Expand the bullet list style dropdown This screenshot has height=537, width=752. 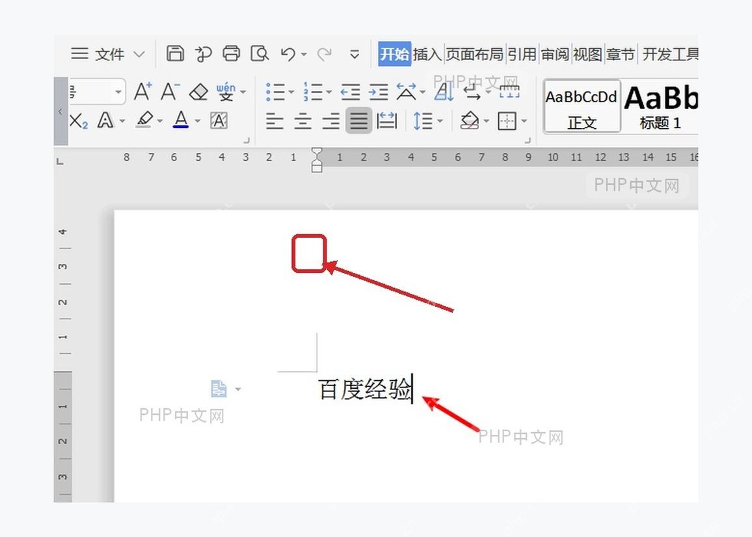tap(291, 92)
